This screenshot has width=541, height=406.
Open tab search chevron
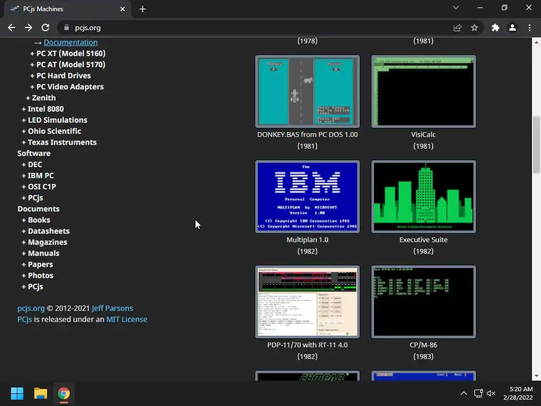[x=456, y=7]
